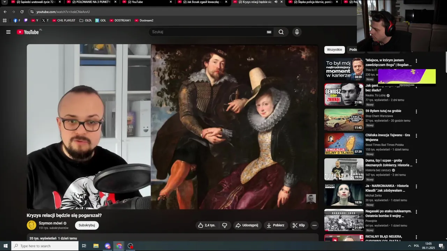Close the 'Kryzys relacji będzie się' tab
Image resolution: width=447 pixels, height=251 pixels.
click(x=281, y=2)
